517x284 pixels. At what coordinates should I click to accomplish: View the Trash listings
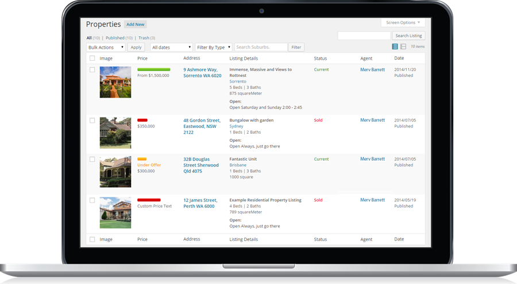click(x=144, y=38)
